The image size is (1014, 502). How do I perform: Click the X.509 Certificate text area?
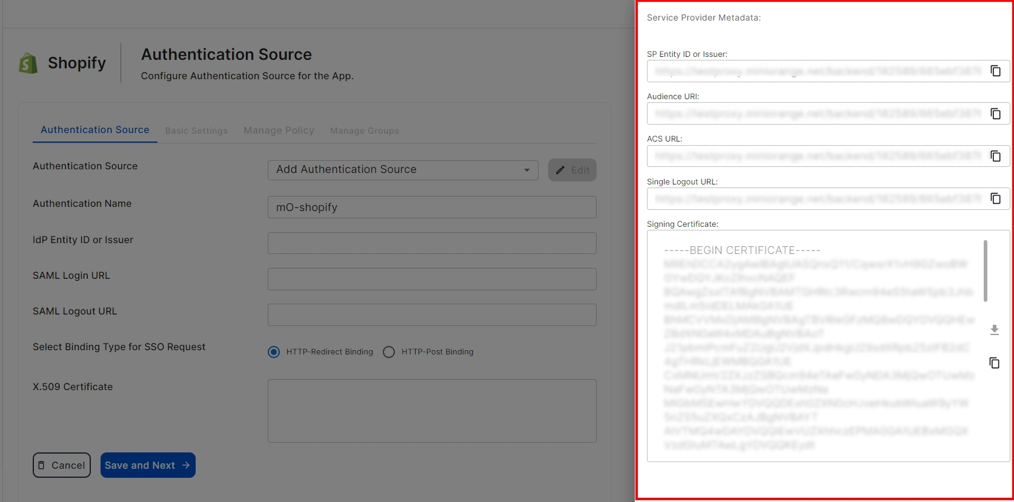[x=432, y=411]
